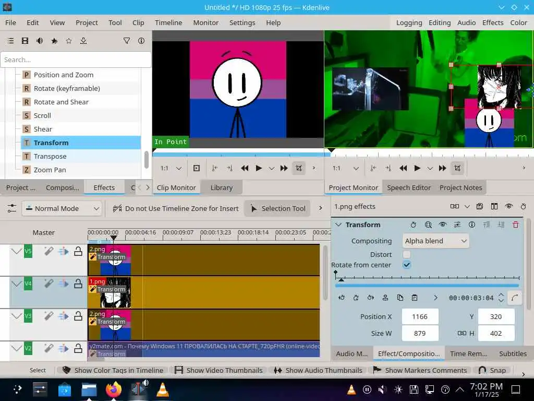Collapse the Transform effect panel
This screenshot has height=401, width=534.
coord(338,225)
